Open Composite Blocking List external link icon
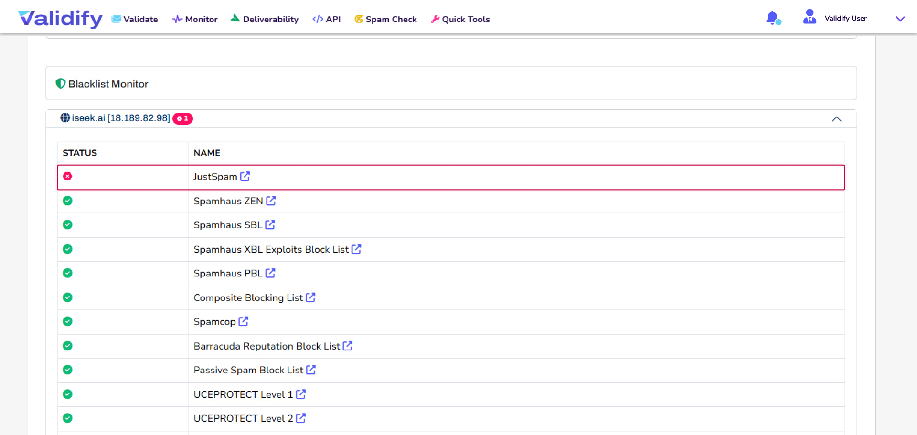Screen dimensions: 917x435 310,297
